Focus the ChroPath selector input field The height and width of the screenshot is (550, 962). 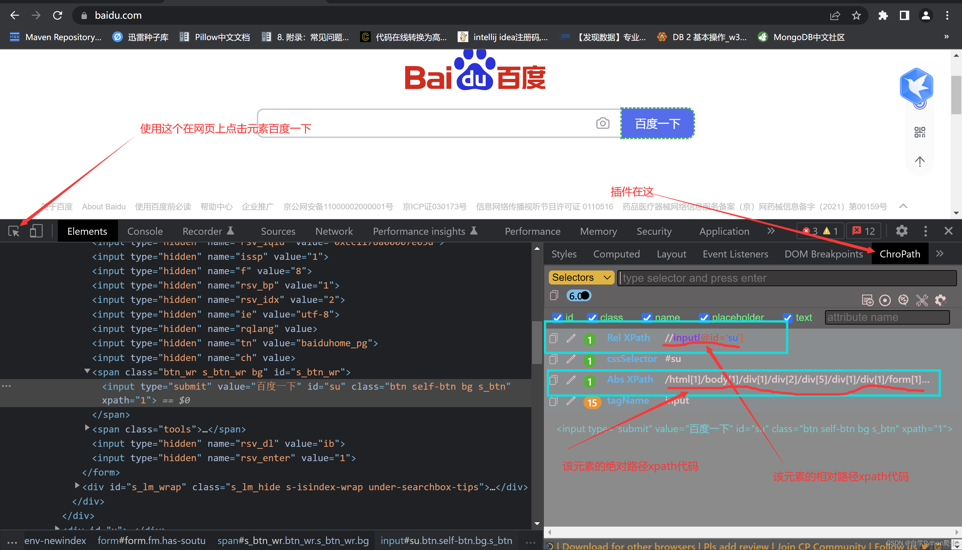(x=787, y=278)
